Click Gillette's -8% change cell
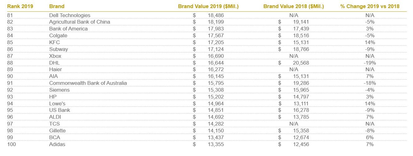Viewport: 413px width, 156px height. [370, 131]
